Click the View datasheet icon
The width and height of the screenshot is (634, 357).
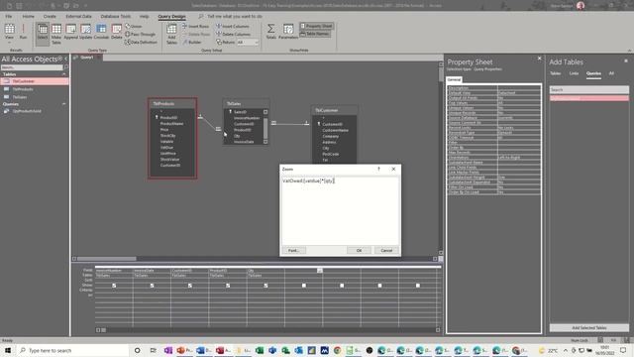pos(9,29)
